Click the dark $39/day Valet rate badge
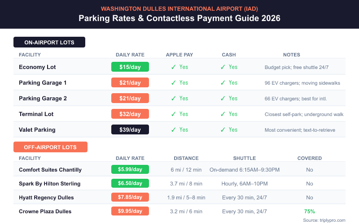359x224 pixels. (130, 130)
